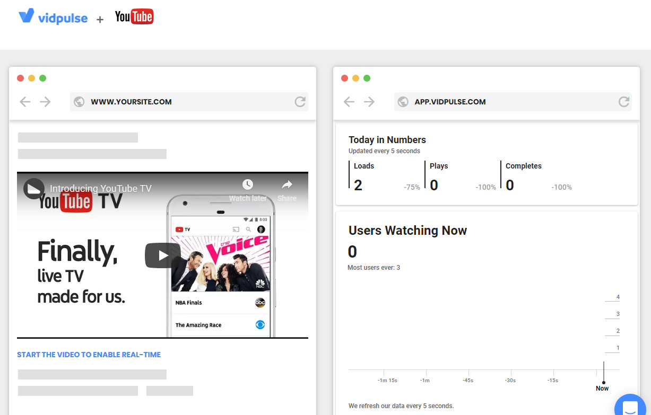Screen dimensions: 651x415
Task: Click START THE VIDEO TO ENABLE REAL-TIME
Action: point(89,355)
